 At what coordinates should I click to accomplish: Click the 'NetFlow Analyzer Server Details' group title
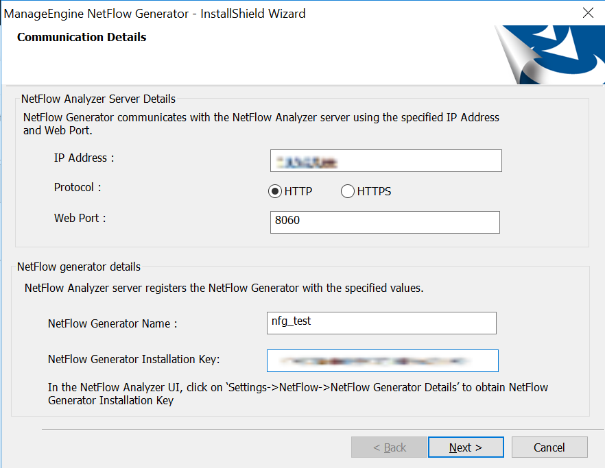[98, 99]
